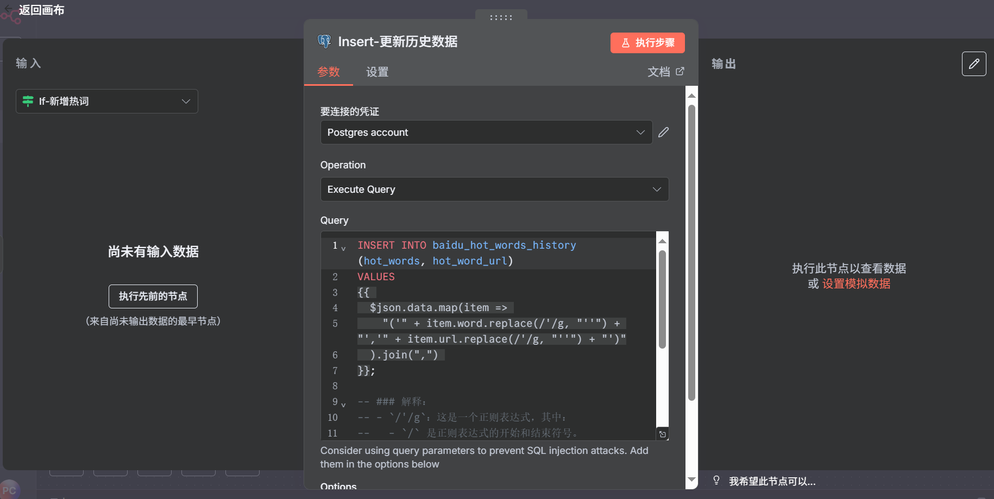Click the drag handle dots above the panel

tap(501, 17)
